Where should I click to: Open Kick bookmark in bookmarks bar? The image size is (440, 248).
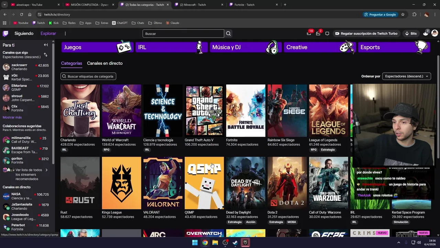(x=54, y=23)
